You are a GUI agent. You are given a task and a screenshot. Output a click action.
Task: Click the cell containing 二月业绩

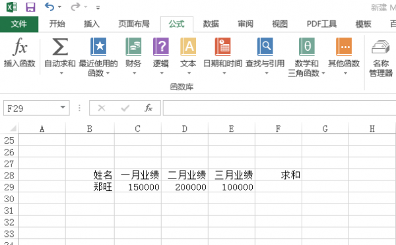[x=185, y=175]
